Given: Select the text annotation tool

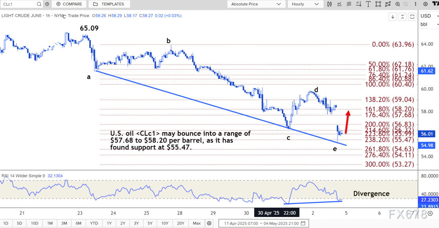Looking at the screenshot, I should (368, 4).
